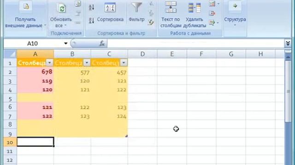Select column E header
Image resolution: width=295 pixels, height=165 pixels.
172,54
